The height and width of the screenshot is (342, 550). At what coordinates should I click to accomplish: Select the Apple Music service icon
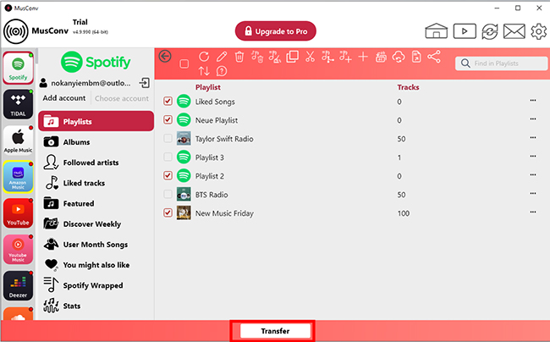[x=18, y=141]
